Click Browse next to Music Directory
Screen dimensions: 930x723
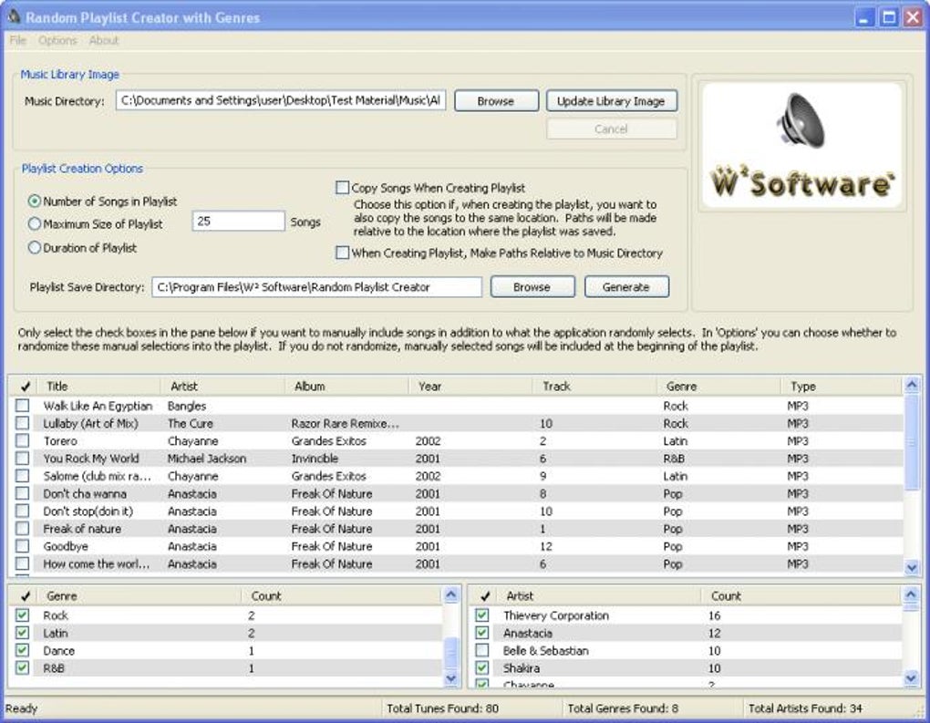coord(496,101)
